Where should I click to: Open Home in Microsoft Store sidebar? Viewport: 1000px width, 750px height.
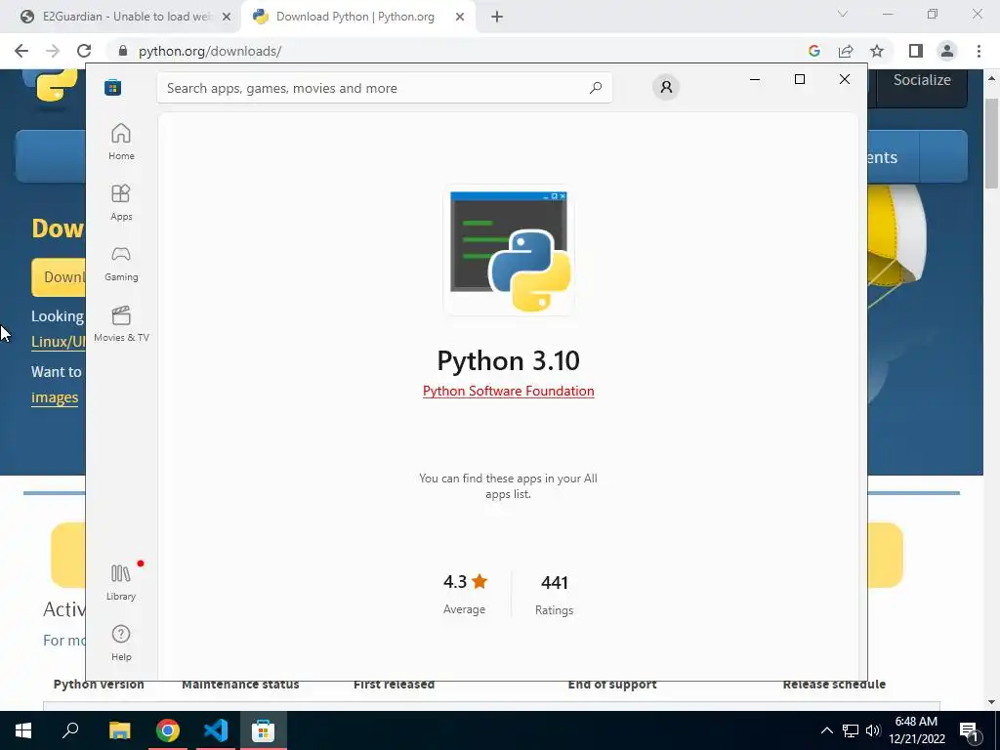121,142
